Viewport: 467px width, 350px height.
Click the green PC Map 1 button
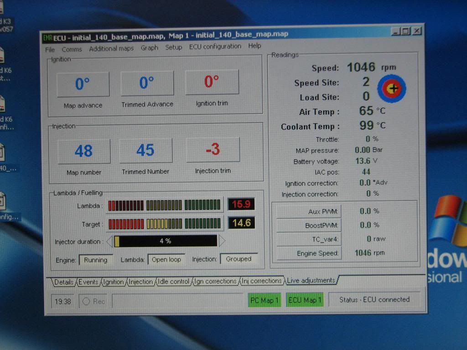point(264,300)
